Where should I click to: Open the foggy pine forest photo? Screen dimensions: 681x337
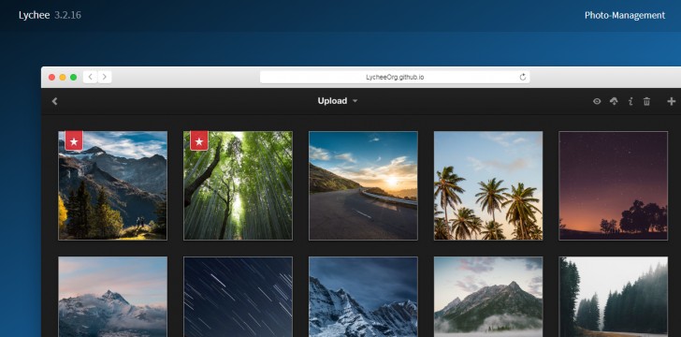tap(614, 297)
